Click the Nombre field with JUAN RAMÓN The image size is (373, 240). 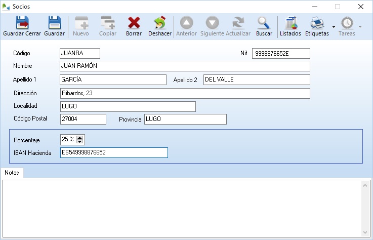tap(185, 66)
